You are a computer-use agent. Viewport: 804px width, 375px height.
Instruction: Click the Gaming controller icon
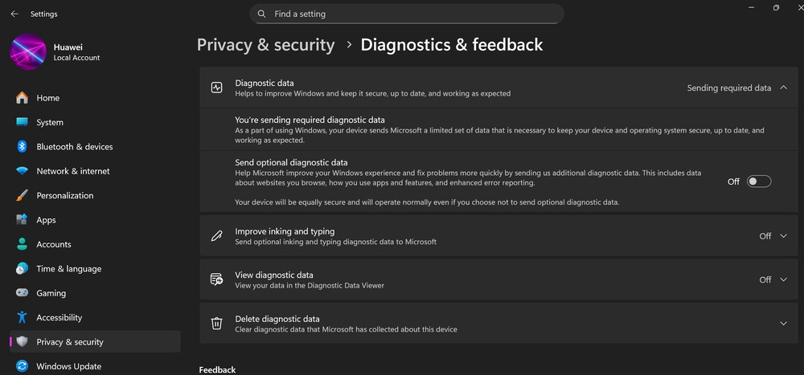pyautogui.click(x=22, y=293)
